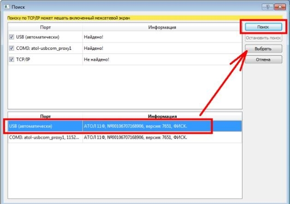Image resolution: width=290 pixels, height=204 pixels.
Task: Click the yellow firewall warning message bar
Action: pos(145,18)
